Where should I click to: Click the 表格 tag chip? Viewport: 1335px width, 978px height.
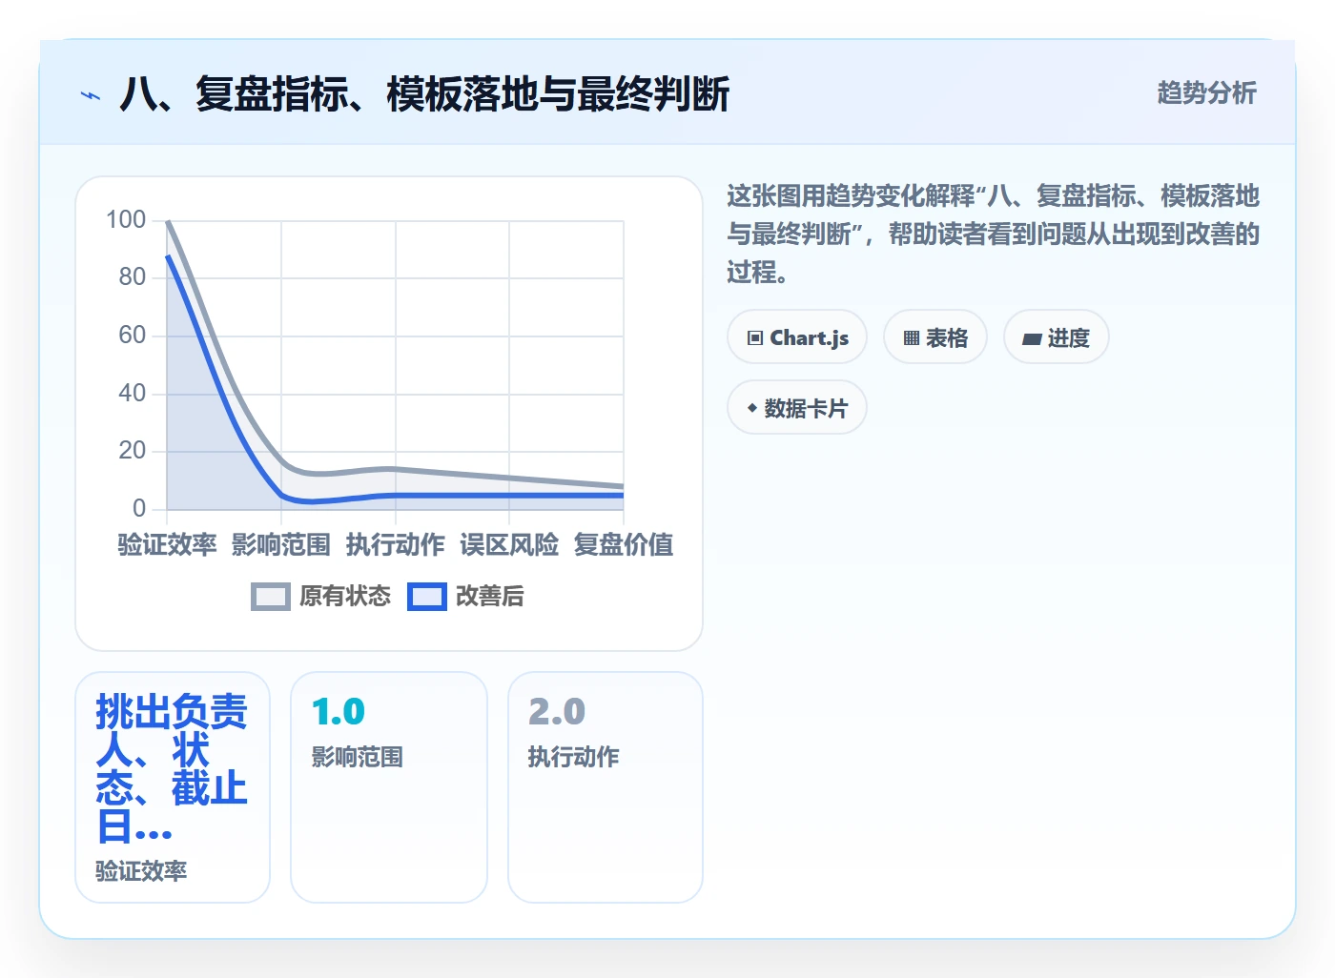click(x=935, y=337)
